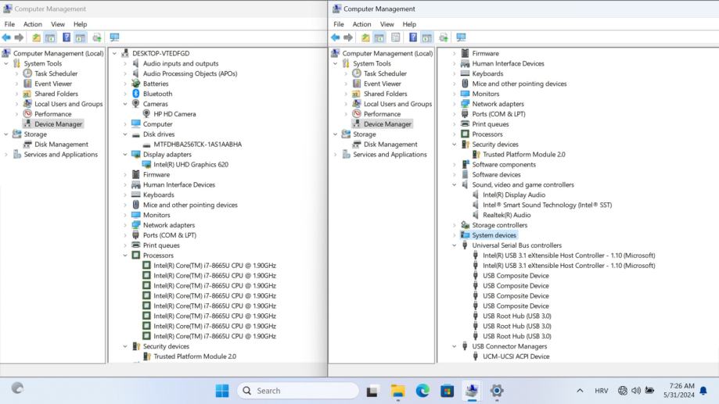Select MTFDHBA256TCK-1AS1AABHA disk drive

point(198,145)
